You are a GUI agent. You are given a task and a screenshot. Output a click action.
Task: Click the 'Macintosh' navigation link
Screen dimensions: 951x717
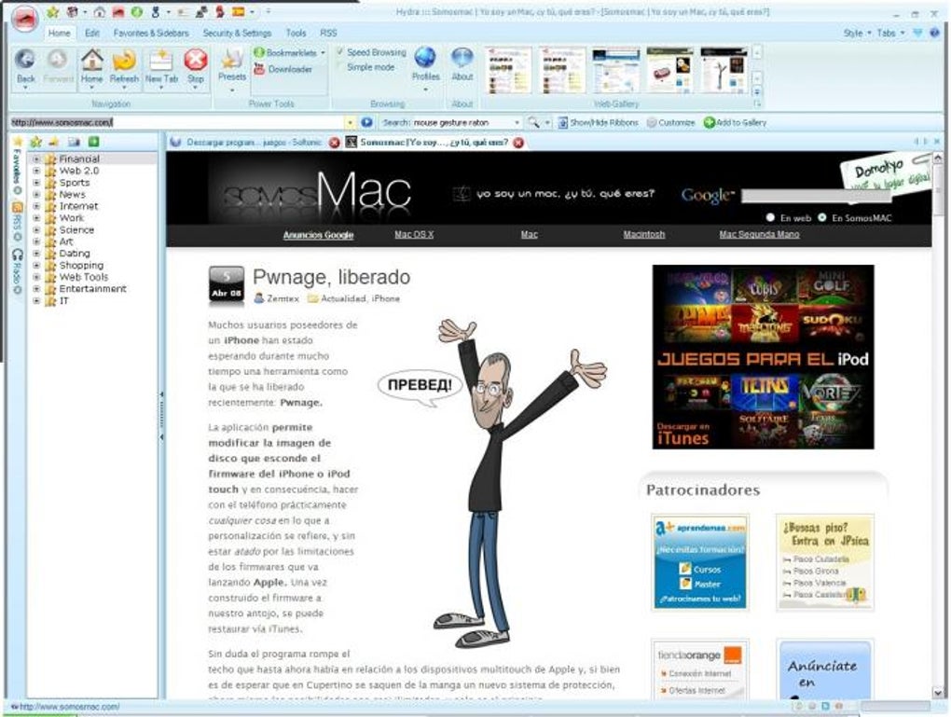tap(644, 235)
